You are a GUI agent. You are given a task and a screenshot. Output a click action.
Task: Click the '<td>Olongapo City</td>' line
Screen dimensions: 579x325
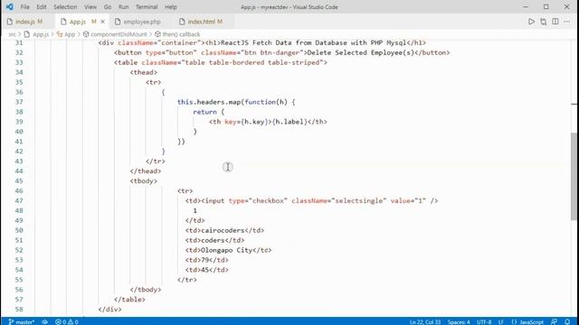[x=228, y=250]
